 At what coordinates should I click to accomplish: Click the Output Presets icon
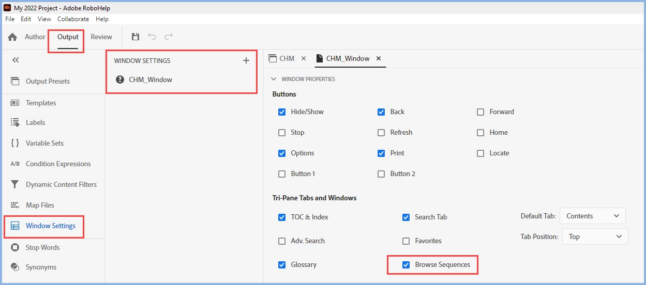15,81
